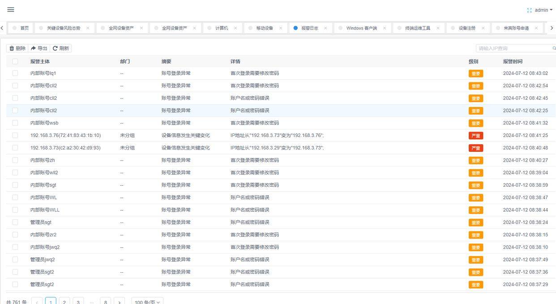
Task: Click 内部账号jwq2 in subject column
Action: point(45,247)
